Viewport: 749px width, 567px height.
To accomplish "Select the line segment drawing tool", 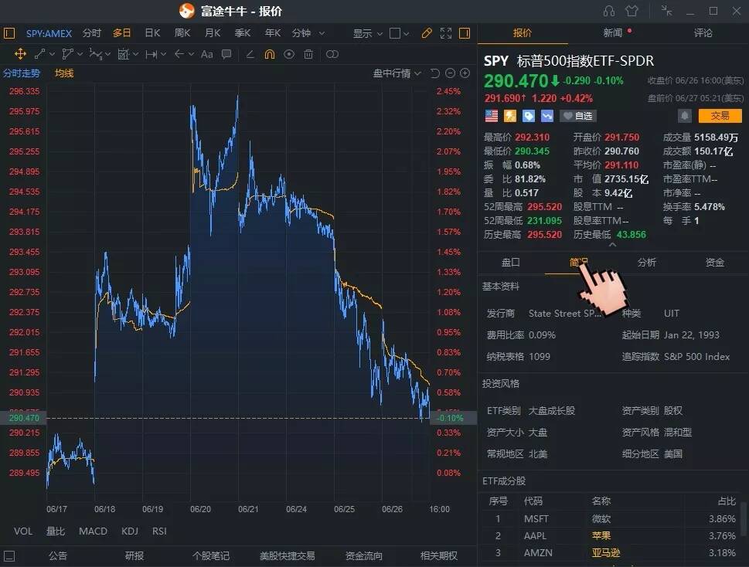I will click(40, 54).
